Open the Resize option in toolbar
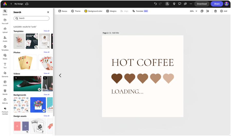The width and height of the screenshot is (231, 136). [x=63, y=11]
